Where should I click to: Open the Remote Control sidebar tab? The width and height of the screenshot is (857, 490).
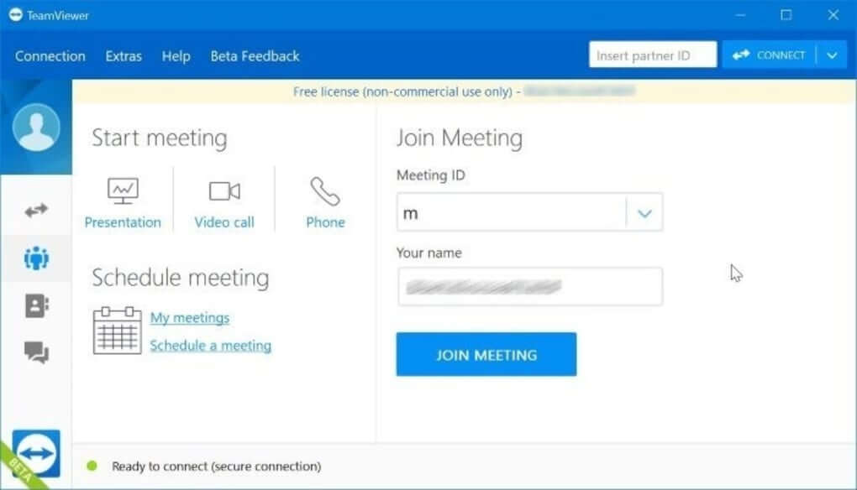[x=36, y=211]
